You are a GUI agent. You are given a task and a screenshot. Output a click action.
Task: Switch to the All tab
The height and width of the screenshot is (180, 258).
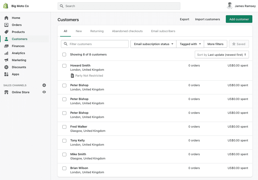coord(65,31)
